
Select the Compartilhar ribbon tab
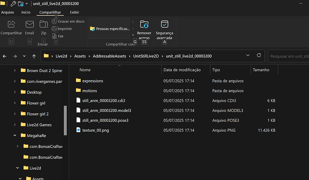tap(50, 12)
